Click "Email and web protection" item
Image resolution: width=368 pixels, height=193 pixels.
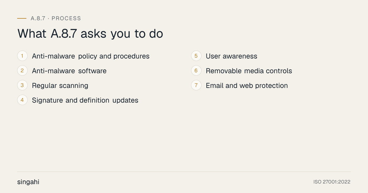click(247, 86)
